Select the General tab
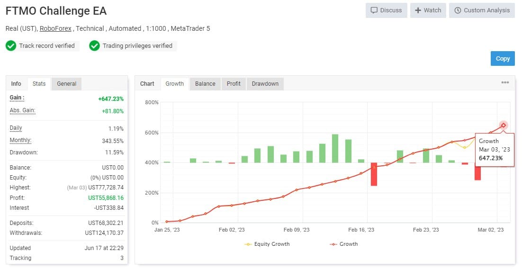 pos(67,84)
